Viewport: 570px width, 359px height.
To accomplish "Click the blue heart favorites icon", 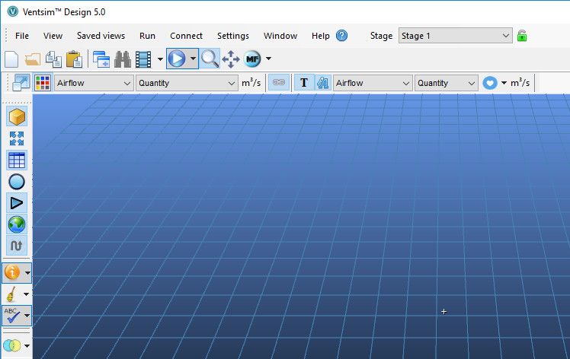I will tap(490, 83).
